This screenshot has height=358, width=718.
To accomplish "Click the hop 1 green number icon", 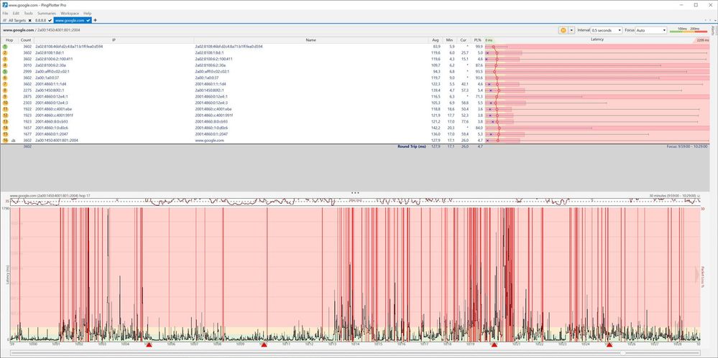I will [x=5, y=46].
